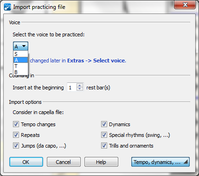Toggle Jumps (da capo, ...) checkbox
Screen dimensions: 199x176
pos(16,146)
